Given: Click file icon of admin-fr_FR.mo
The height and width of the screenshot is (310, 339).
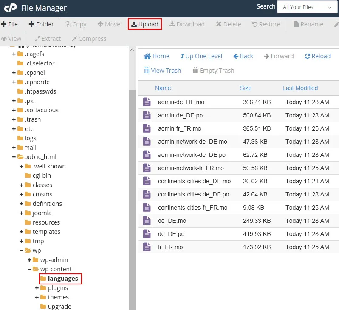Looking at the screenshot, I should coord(147,128).
